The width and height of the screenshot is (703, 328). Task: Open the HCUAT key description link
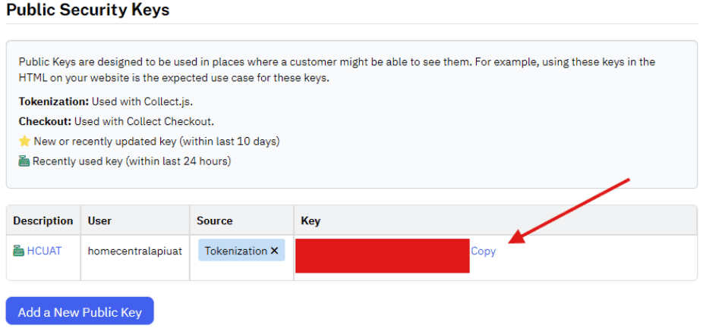click(44, 251)
